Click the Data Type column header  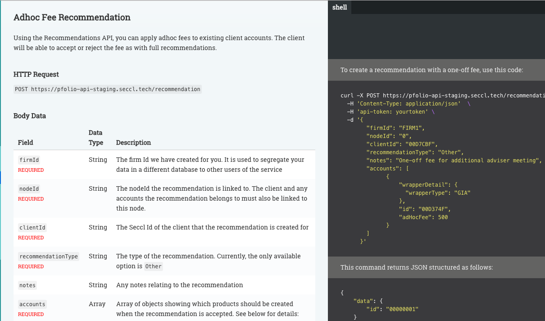[x=95, y=138]
